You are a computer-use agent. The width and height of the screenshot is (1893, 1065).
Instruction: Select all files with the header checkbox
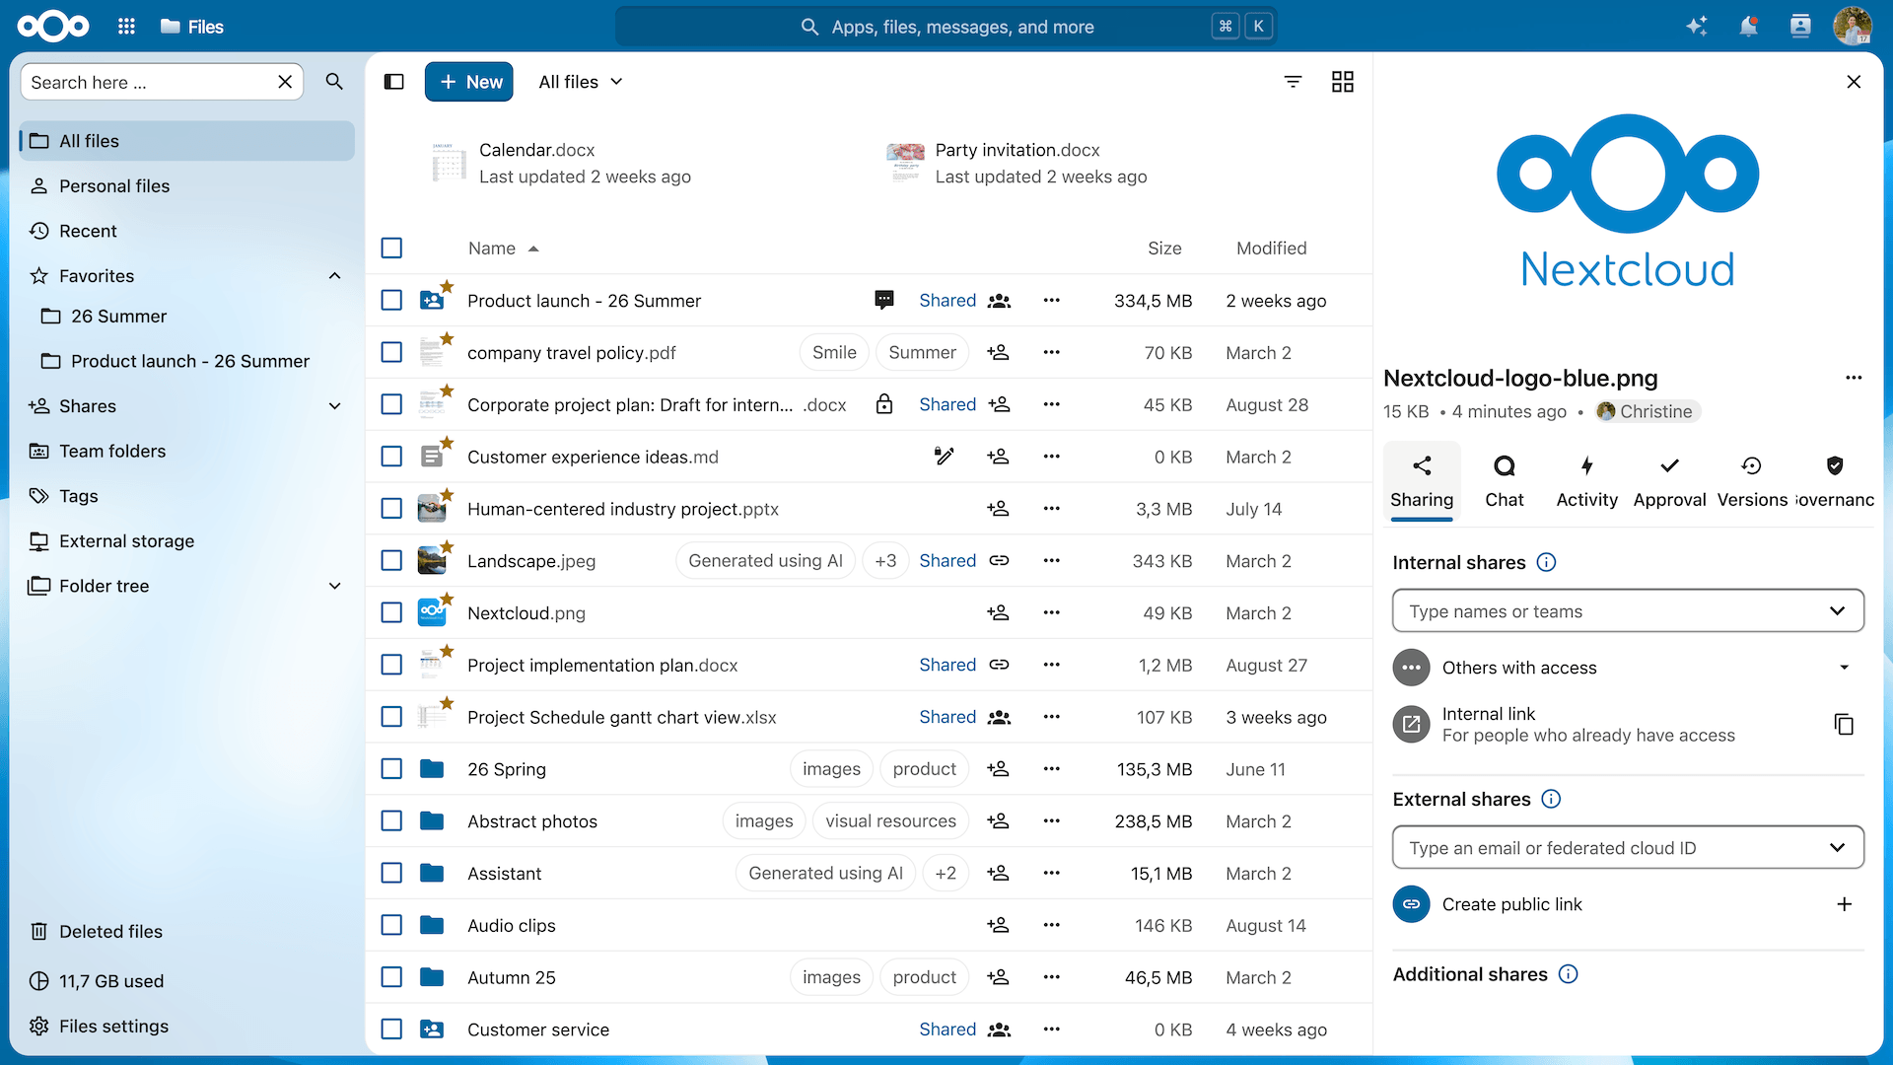click(x=391, y=248)
